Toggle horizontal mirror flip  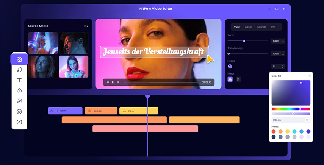[230, 79]
